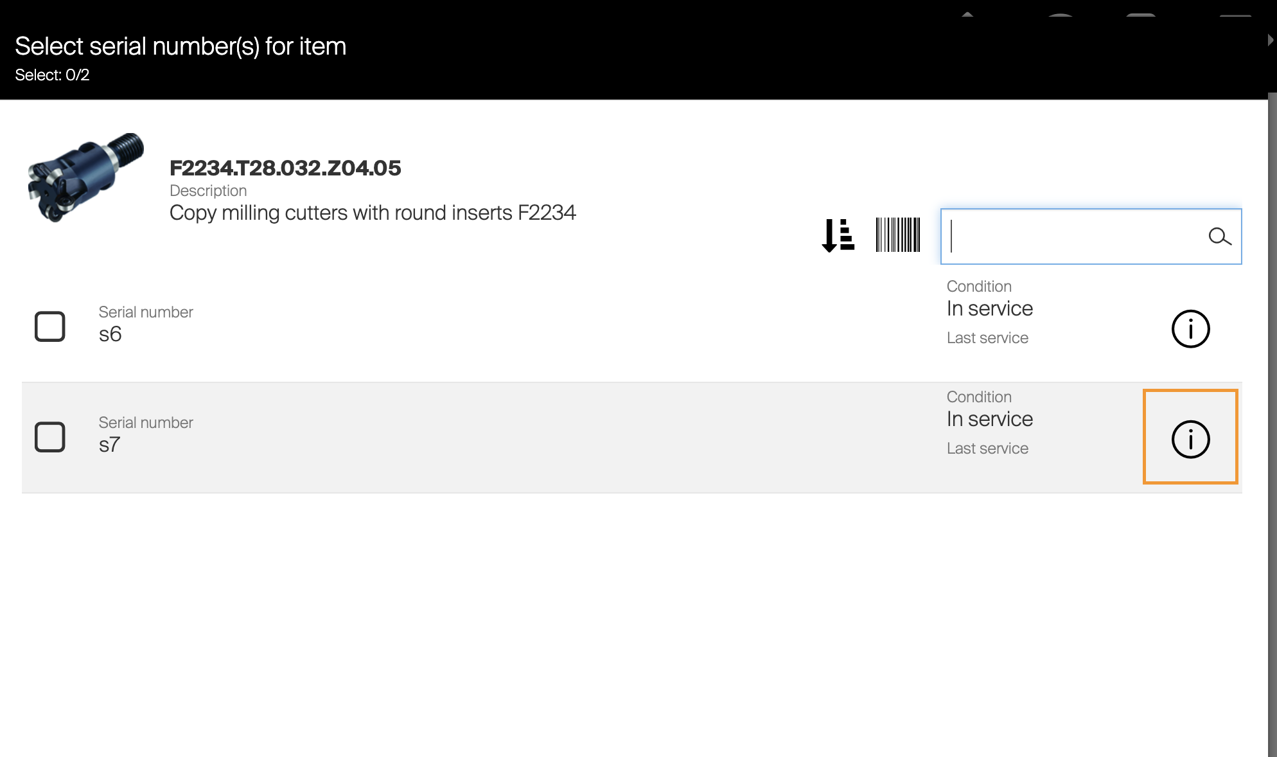Click the sort serial numbers icon

pyautogui.click(x=838, y=236)
